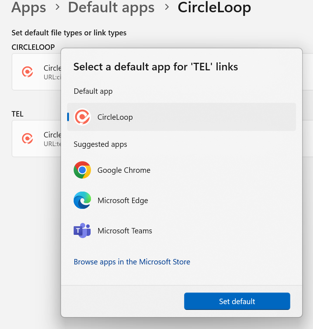Screen dimensions: 313x329
Task: Click the CircleLoop page title in breadcrumb
Action: tap(214, 7)
